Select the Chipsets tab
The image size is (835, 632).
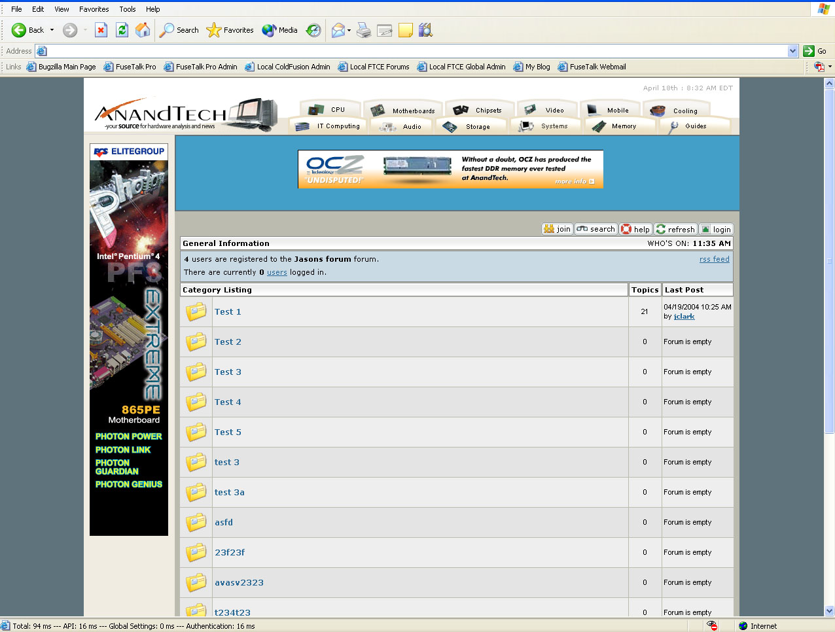point(480,110)
